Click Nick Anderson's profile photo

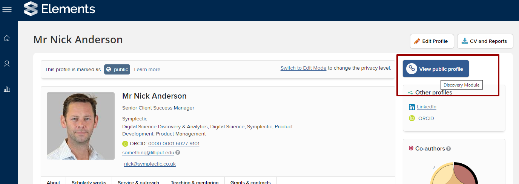click(81, 126)
